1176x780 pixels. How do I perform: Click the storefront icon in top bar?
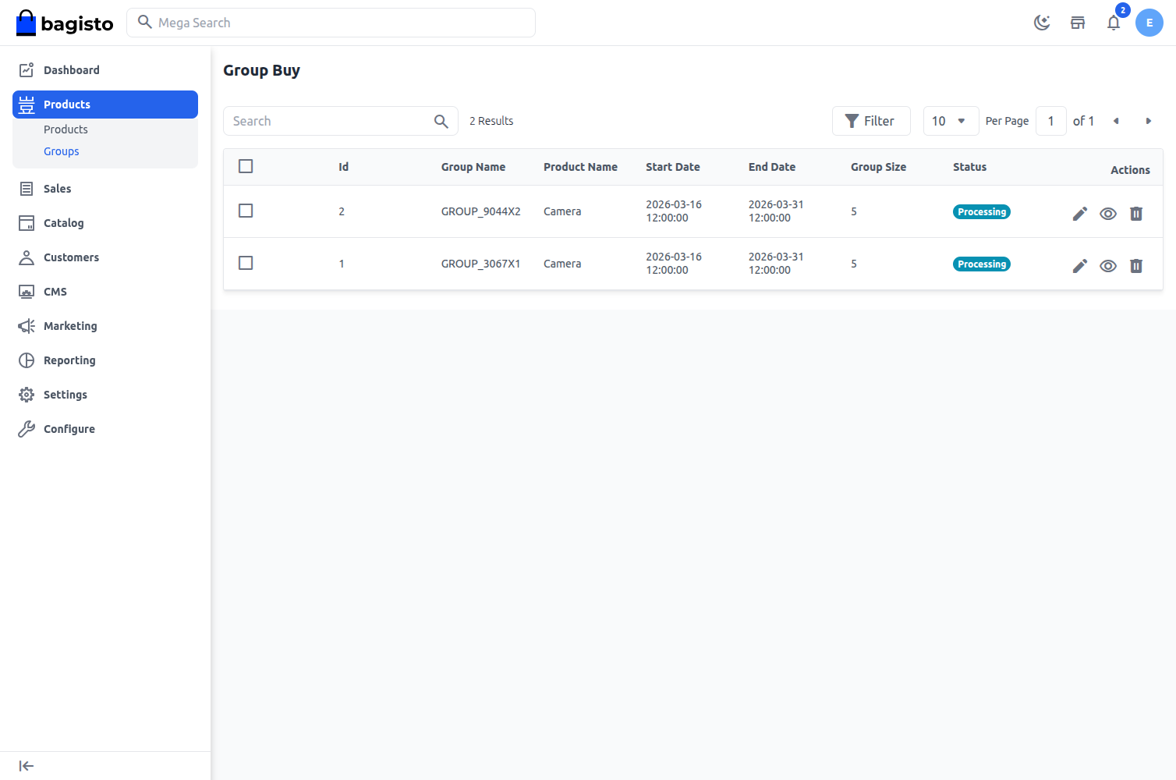coord(1078,23)
